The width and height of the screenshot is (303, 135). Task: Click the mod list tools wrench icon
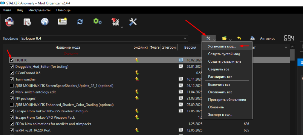click(208, 38)
